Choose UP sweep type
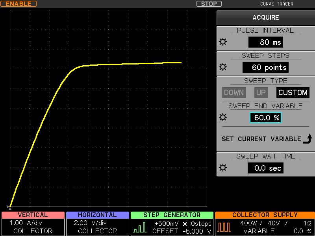Viewport: 315px width, 236px height. pos(261,92)
